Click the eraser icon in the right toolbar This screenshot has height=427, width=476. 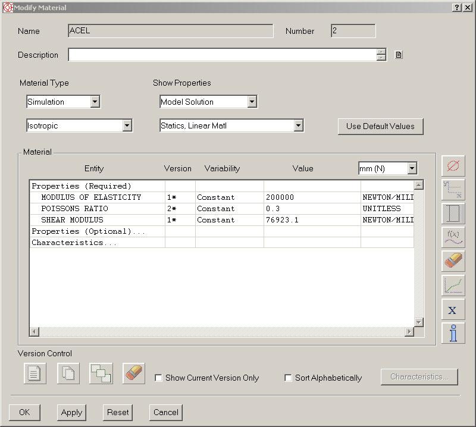click(x=453, y=261)
